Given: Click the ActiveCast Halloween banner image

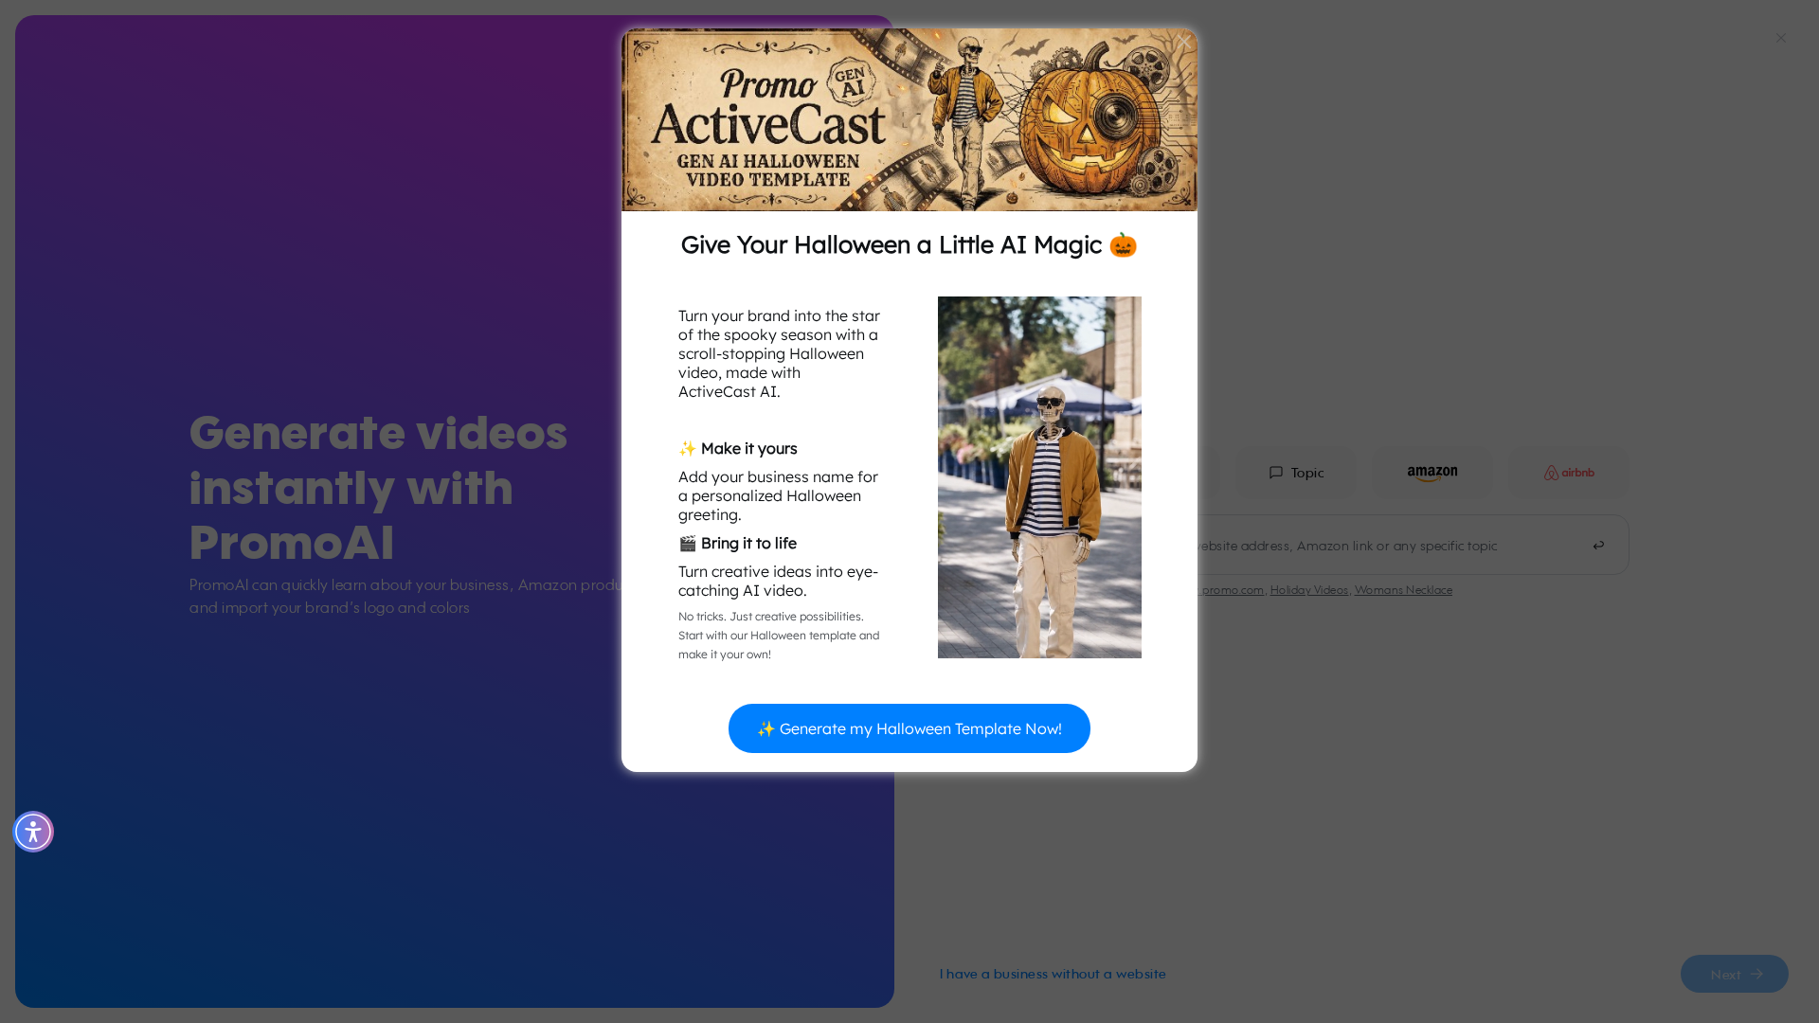Looking at the screenshot, I should coord(909,119).
